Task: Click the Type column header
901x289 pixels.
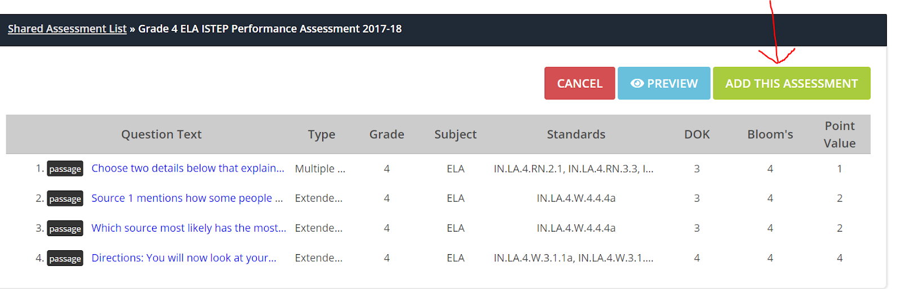Action: 322,134
